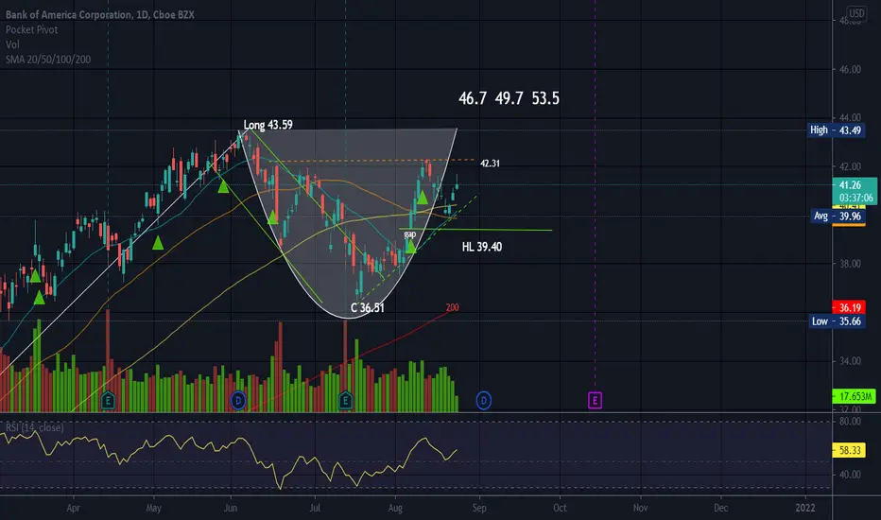Select the C 36.51 text annotation
This screenshot has width=881, height=520.
pyautogui.click(x=368, y=307)
